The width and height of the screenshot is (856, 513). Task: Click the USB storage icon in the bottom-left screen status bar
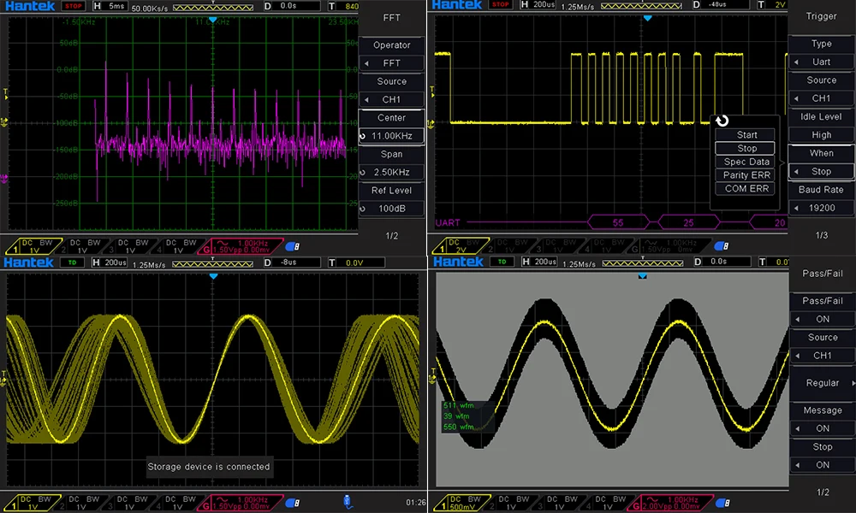click(348, 502)
